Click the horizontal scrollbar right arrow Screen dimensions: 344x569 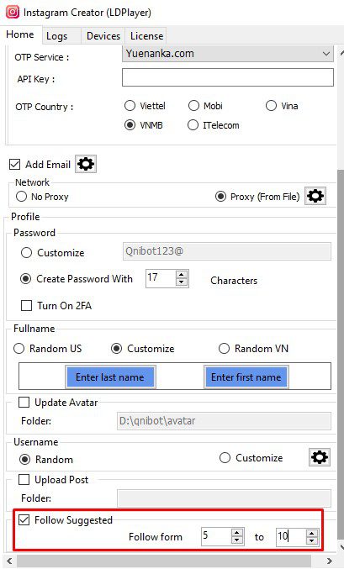pos(330,561)
